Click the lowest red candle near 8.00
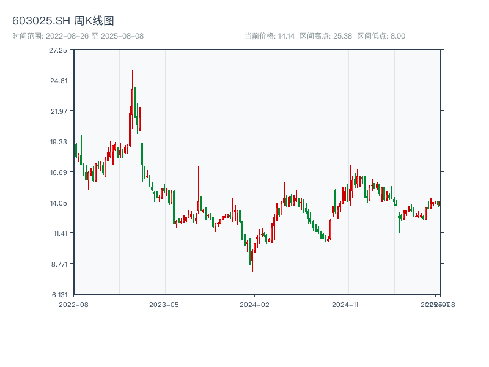This screenshot has height=367, width=489. pyautogui.click(x=252, y=262)
